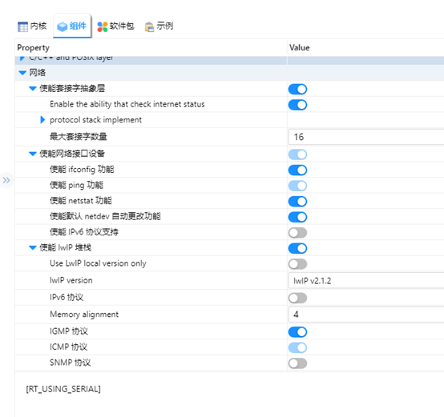Disable the ifconfig 功能 switch

click(297, 170)
